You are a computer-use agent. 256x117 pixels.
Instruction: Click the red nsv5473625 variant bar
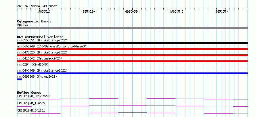132,55
